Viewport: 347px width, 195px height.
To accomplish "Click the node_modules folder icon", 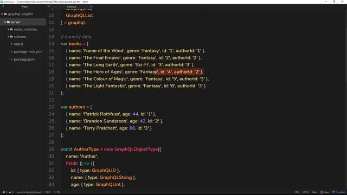I will click(x=11, y=29).
